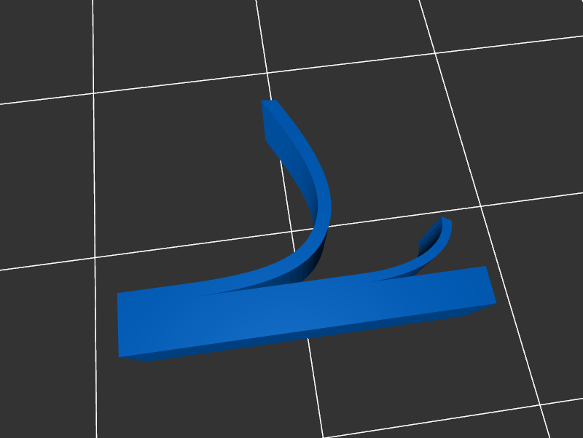
Task: Click the grid intersection left of the bar
Action: [95, 257]
